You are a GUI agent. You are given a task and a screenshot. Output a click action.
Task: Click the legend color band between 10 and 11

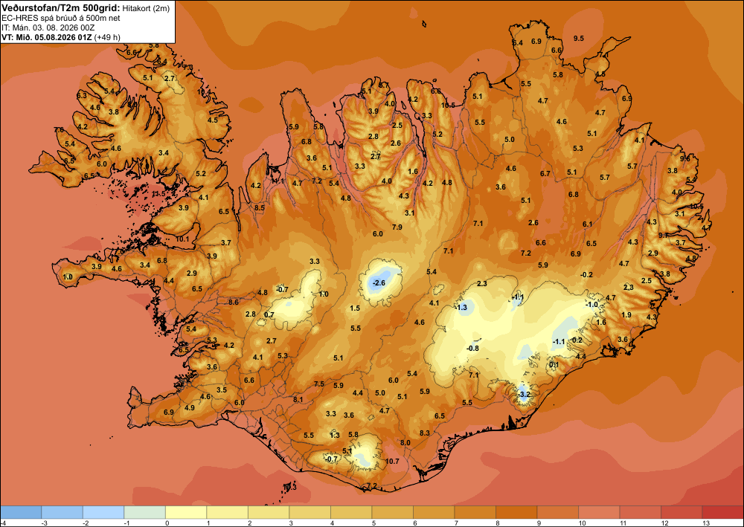(x=599, y=512)
